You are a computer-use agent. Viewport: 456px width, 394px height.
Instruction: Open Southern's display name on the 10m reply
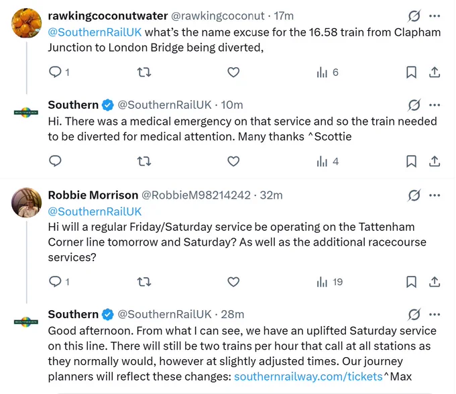73,105
